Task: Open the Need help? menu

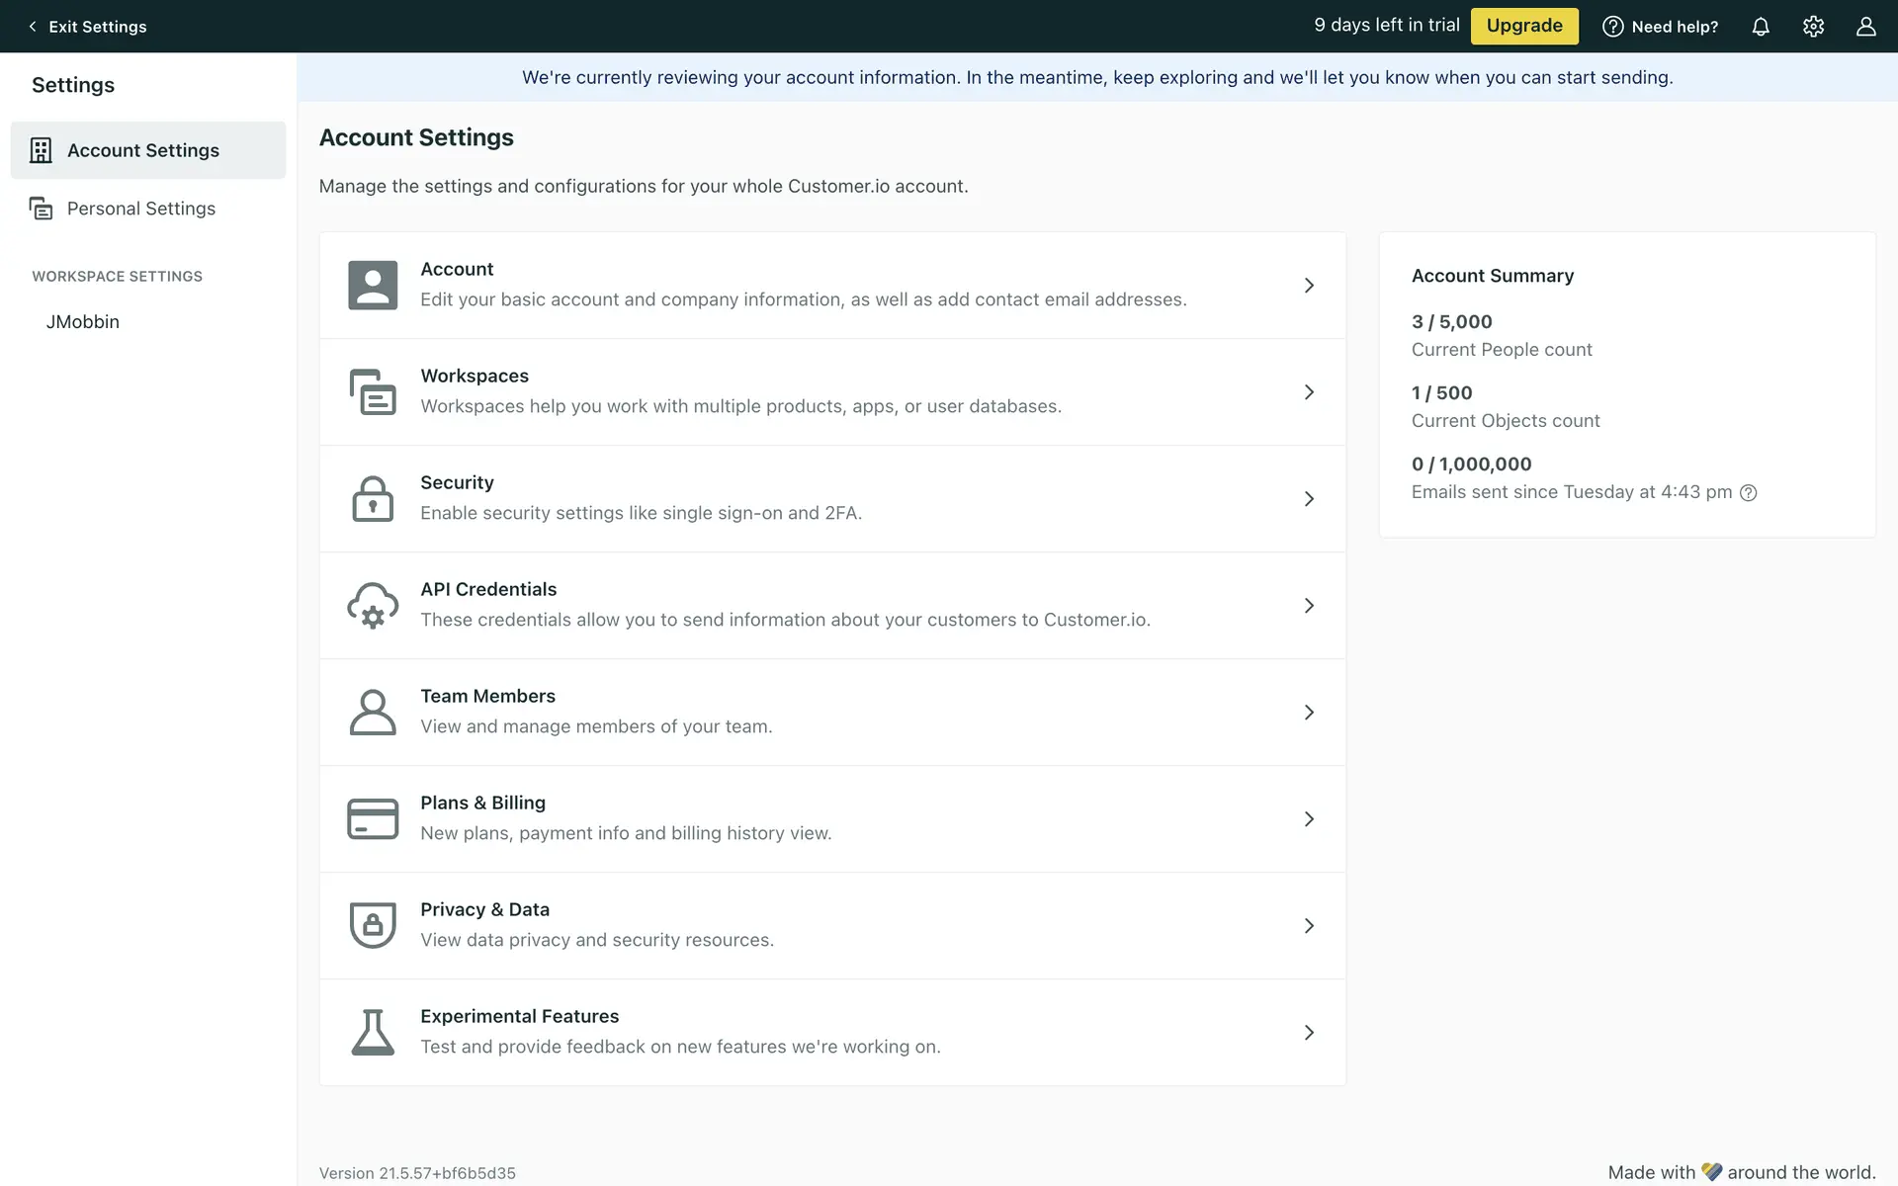Action: (x=1661, y=27)
